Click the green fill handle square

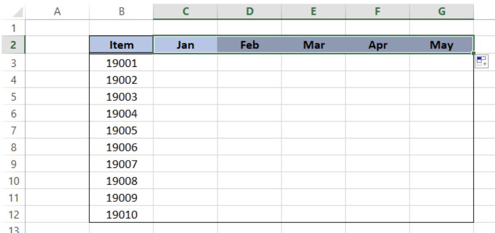474,54
